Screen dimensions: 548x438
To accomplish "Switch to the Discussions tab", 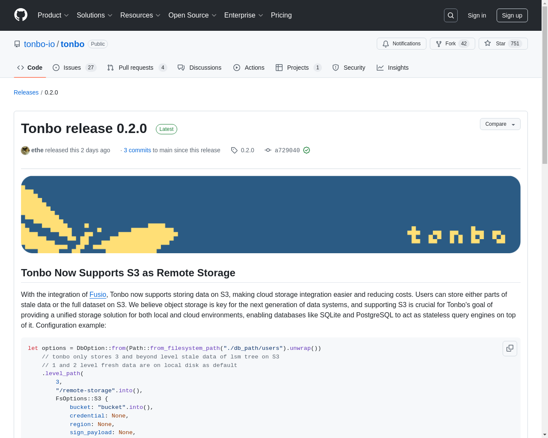I will tap(200, 68).
